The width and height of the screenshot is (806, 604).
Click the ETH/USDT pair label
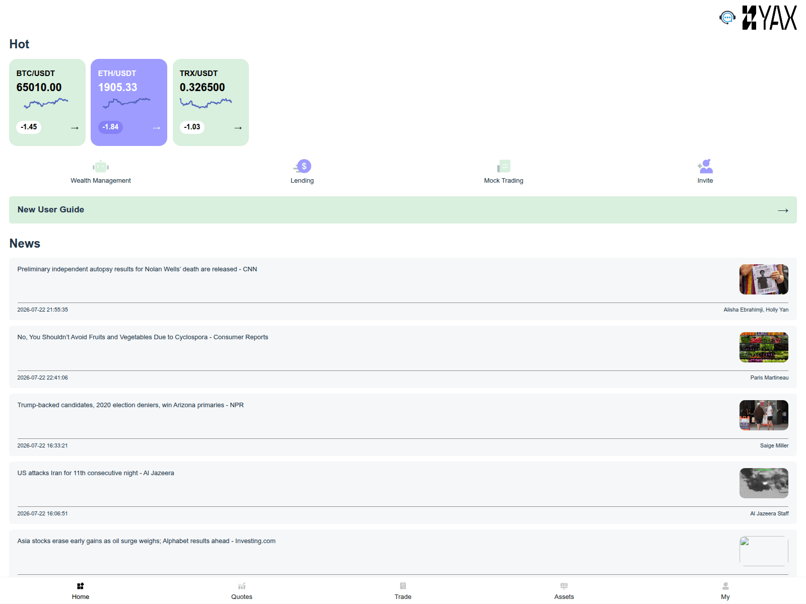[117, 73]
